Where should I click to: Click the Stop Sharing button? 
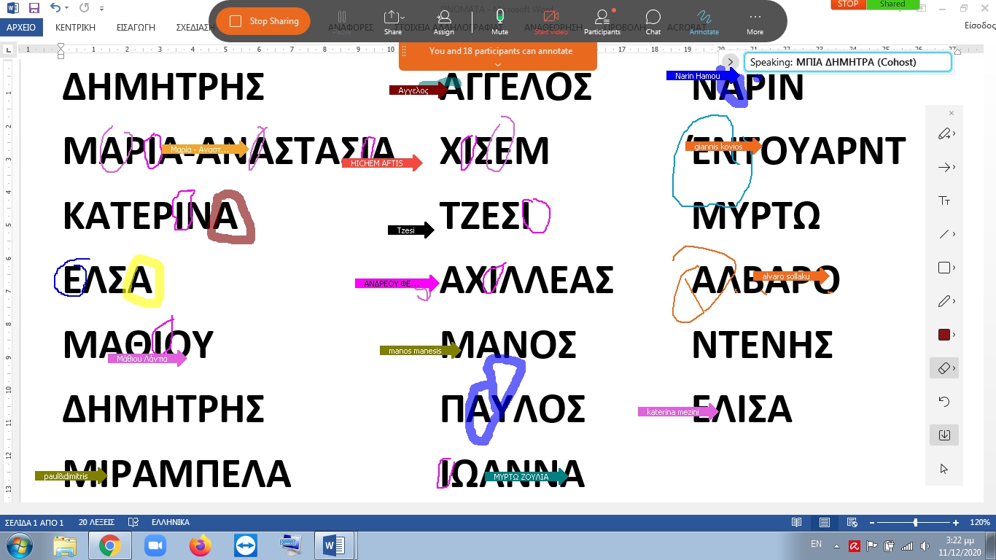pyautogui.click(x=263, y=21)
